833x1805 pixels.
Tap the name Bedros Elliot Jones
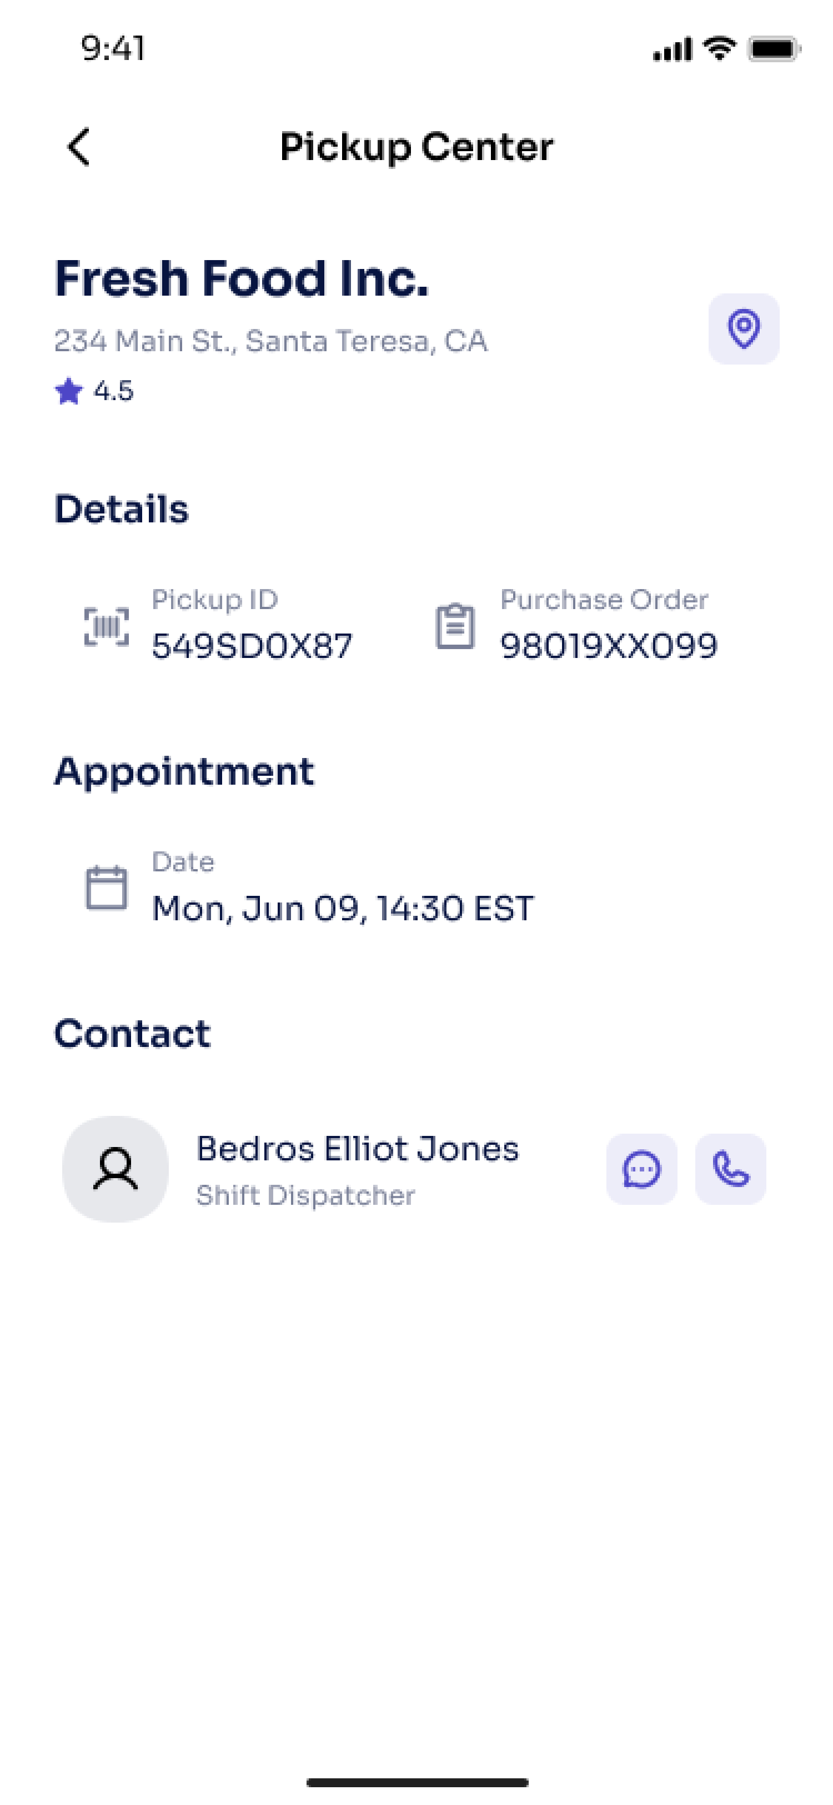[x=358, y=1149]
